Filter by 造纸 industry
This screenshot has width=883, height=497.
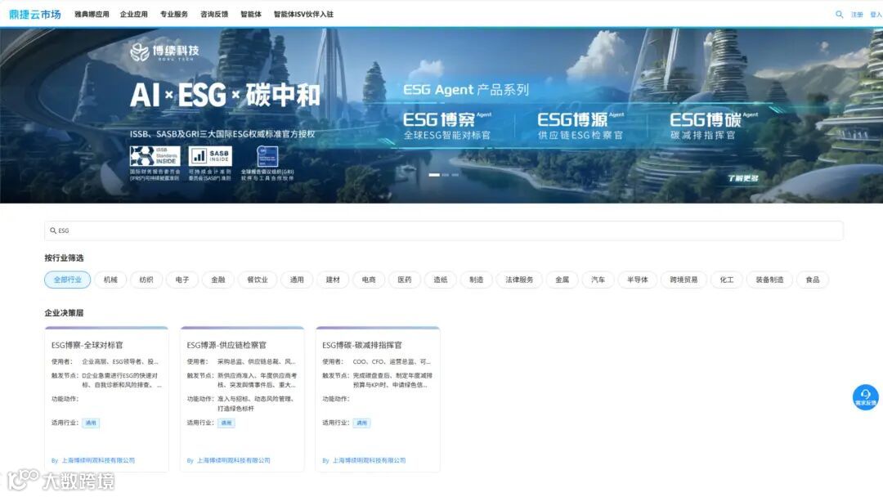(x=441, y=280)
